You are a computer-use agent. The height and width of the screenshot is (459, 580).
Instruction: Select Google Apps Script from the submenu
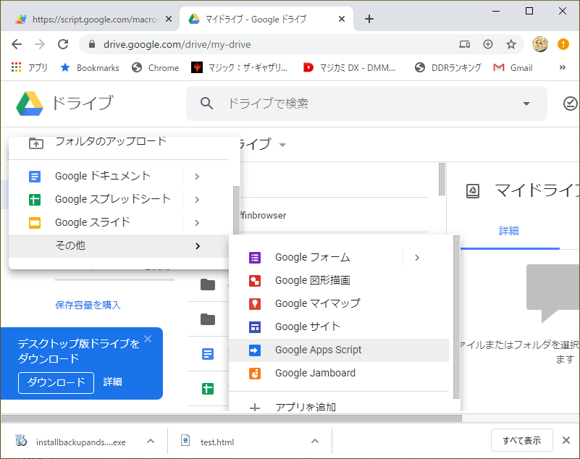point(339,350)
